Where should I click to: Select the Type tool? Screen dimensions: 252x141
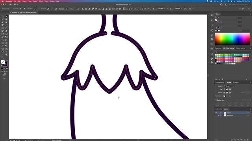point(3,25)
